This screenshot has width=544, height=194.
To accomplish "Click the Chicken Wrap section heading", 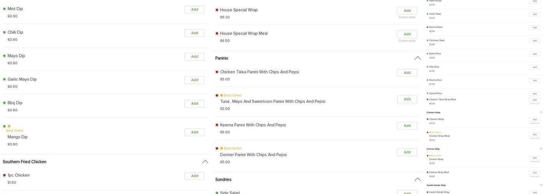I will (x=433, y=113).
